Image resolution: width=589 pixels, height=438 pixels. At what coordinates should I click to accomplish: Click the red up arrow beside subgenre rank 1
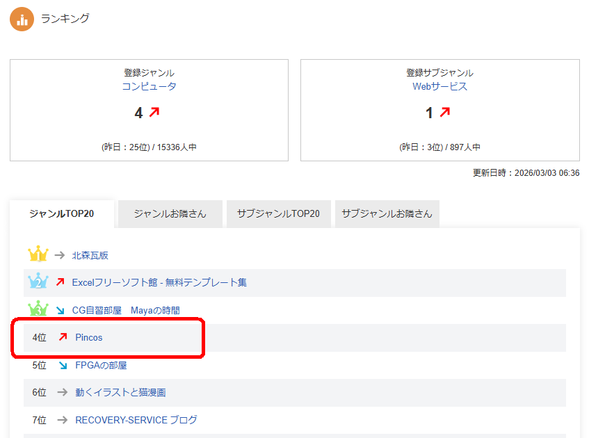[445, 112]
